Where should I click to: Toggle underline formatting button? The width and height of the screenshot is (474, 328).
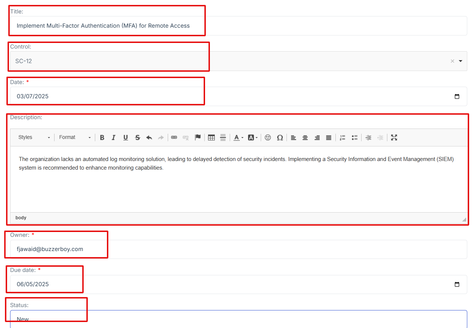point(126,137)
